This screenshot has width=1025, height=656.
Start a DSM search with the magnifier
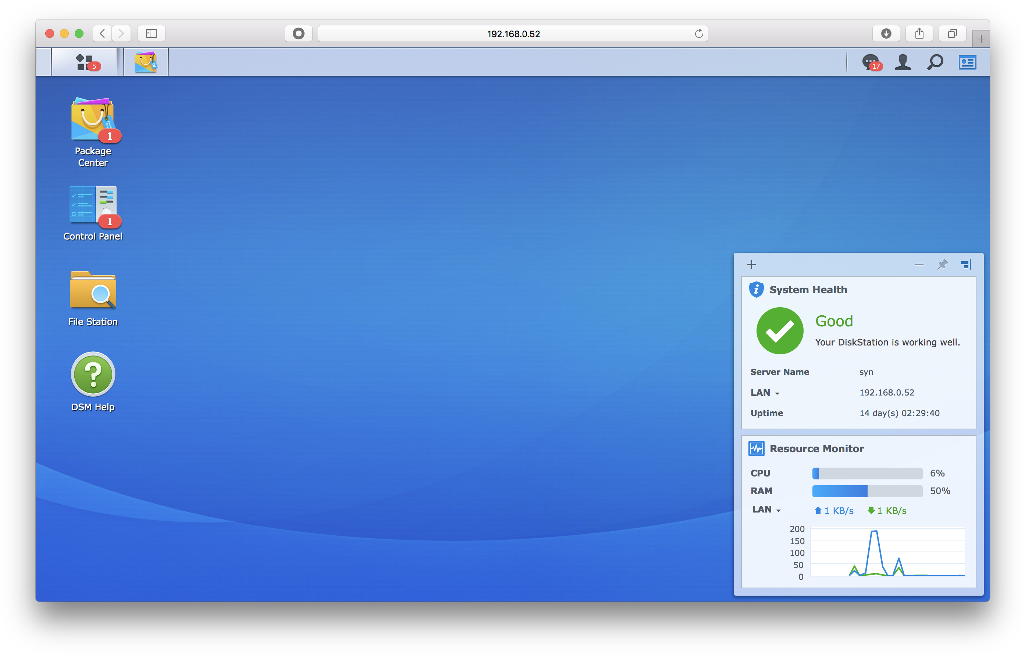point(935,62)
